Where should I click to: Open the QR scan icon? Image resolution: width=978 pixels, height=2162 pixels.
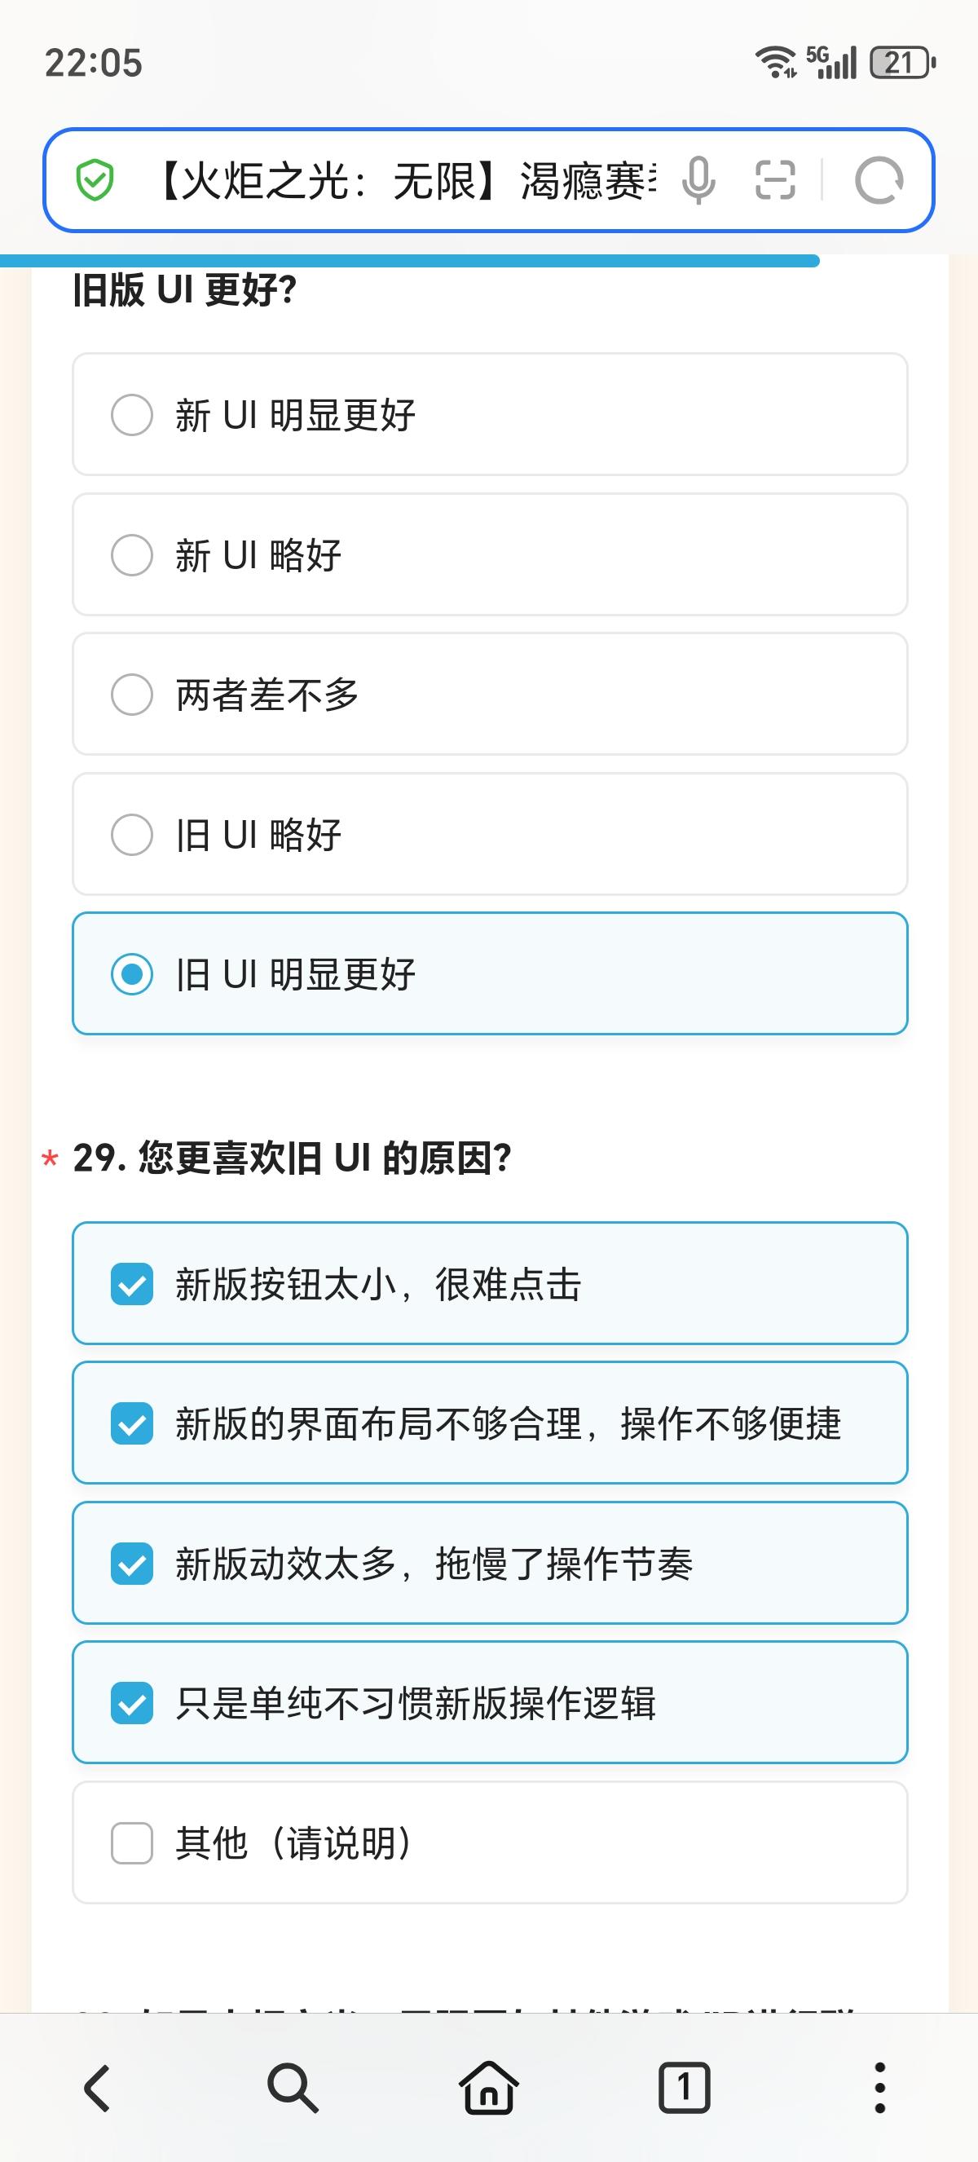[x=775, y=180]
